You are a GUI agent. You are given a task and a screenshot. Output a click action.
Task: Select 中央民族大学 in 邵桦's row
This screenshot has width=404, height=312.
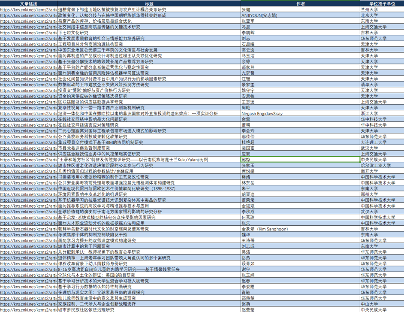(382, 160)
